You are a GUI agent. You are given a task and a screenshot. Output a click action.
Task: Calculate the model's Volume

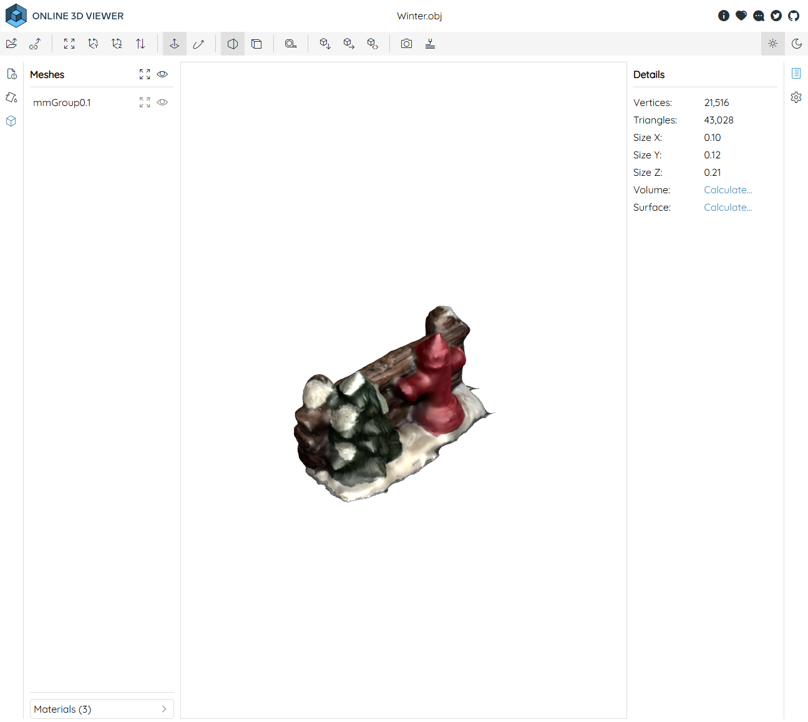(x=728, y=190)
